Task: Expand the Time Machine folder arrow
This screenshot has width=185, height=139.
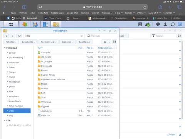Action: point(7,106)
